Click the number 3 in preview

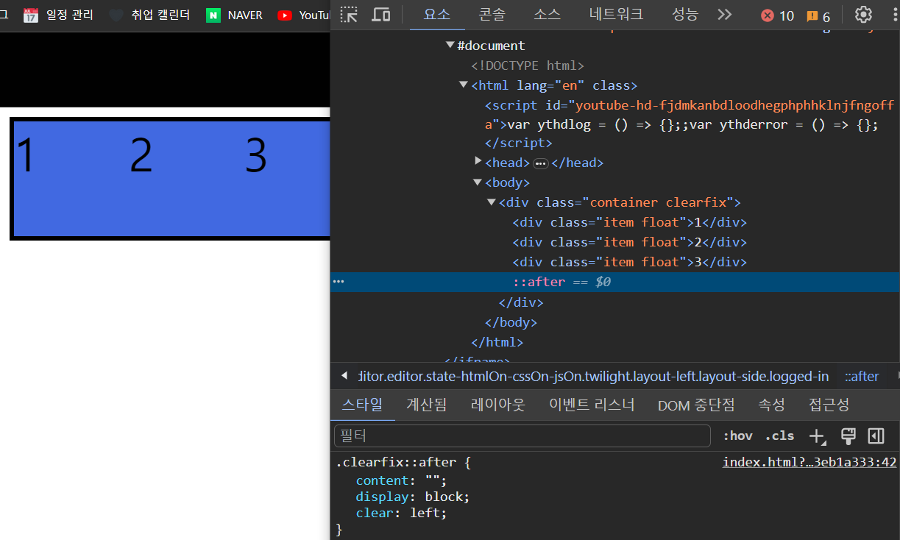pos(256,156)
